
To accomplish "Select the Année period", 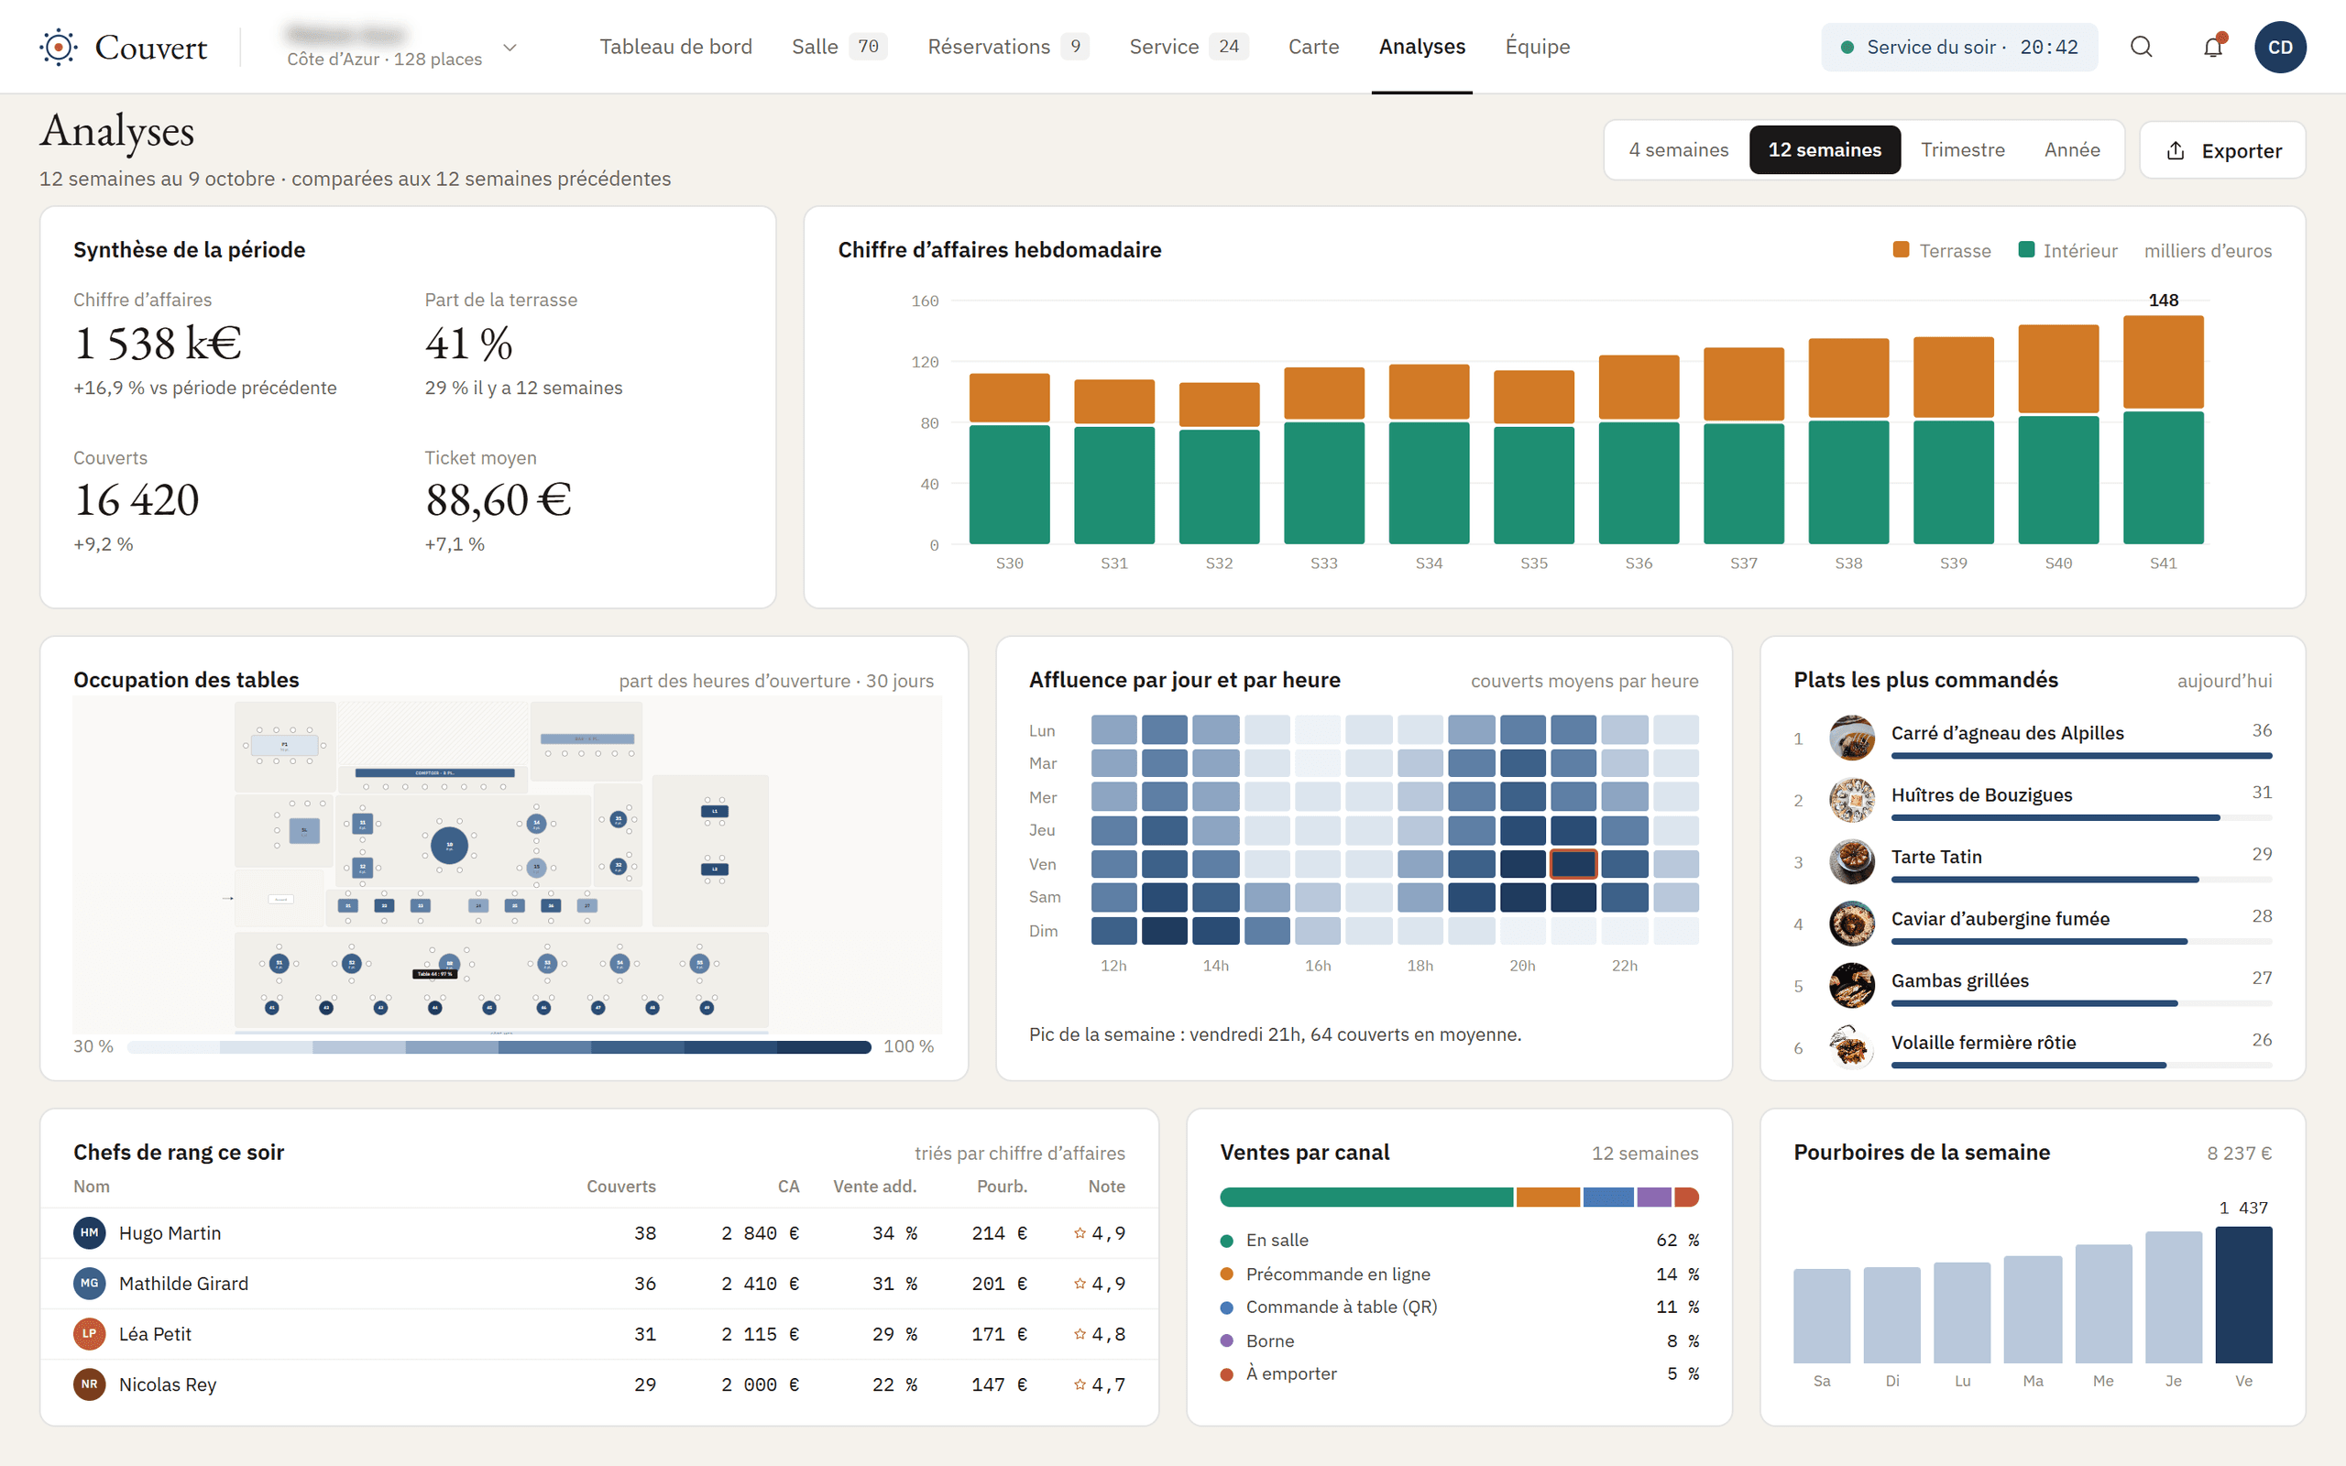I will (x=2072, y=149).
